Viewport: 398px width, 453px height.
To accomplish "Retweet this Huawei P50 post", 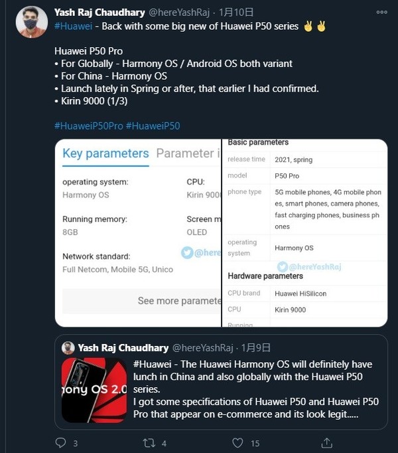I will [149, 442].
